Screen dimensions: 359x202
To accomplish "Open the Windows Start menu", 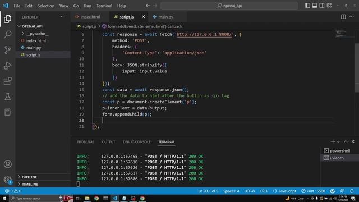I will [4, 198].
